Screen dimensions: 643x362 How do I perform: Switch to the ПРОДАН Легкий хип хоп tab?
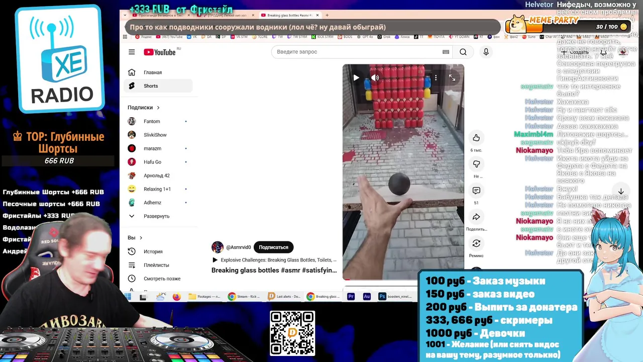click(x=226, y=15)
